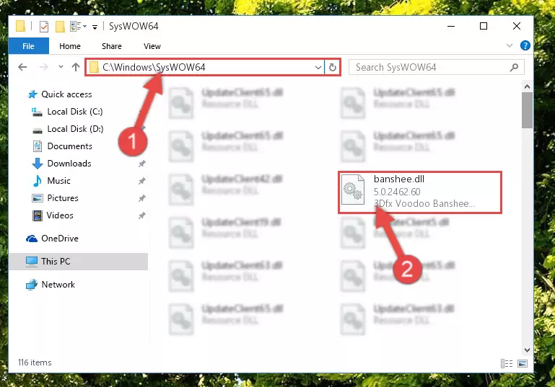
Task: Switch to the View ribbon tab
Action: (x=152, y=46)
